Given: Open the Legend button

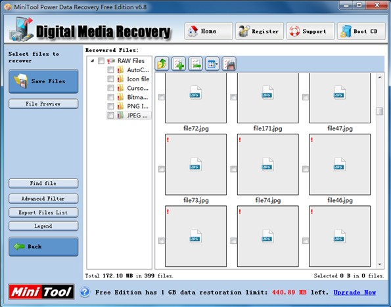Looking at the screenshot, I should [43, 226].
